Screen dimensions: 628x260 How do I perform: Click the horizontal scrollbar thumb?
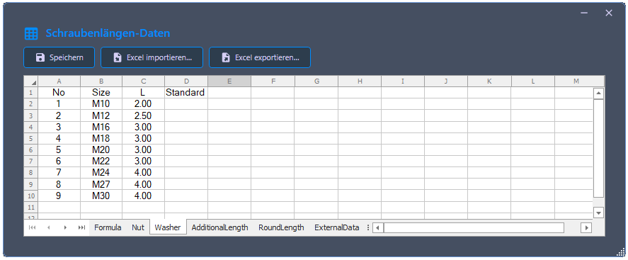pyautogui.click(x=474, y=228)
